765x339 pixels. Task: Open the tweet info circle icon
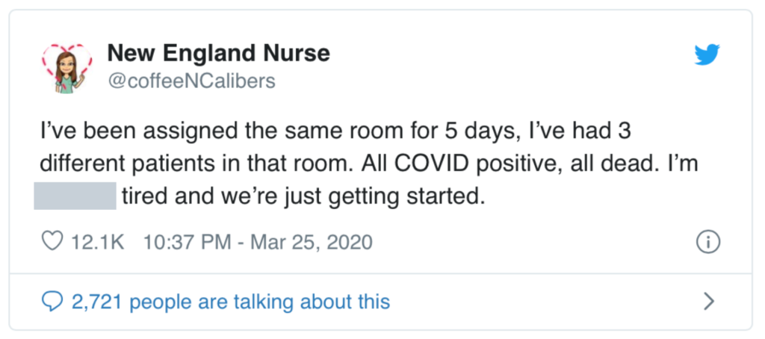(707, 242)
